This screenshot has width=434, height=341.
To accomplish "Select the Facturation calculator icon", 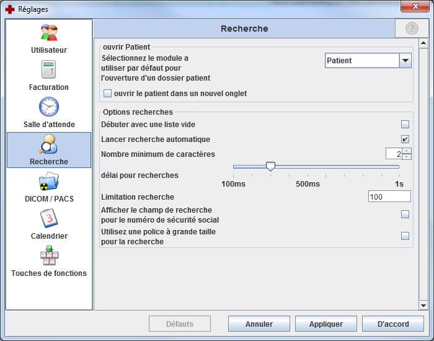I will 49,70.
